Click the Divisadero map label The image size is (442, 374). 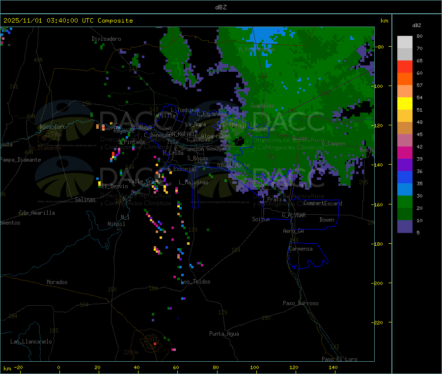coord(106,39)
